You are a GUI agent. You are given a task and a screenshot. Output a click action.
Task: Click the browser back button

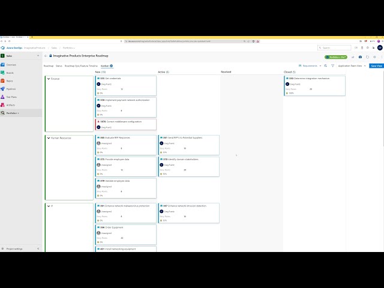pos(1,41)
